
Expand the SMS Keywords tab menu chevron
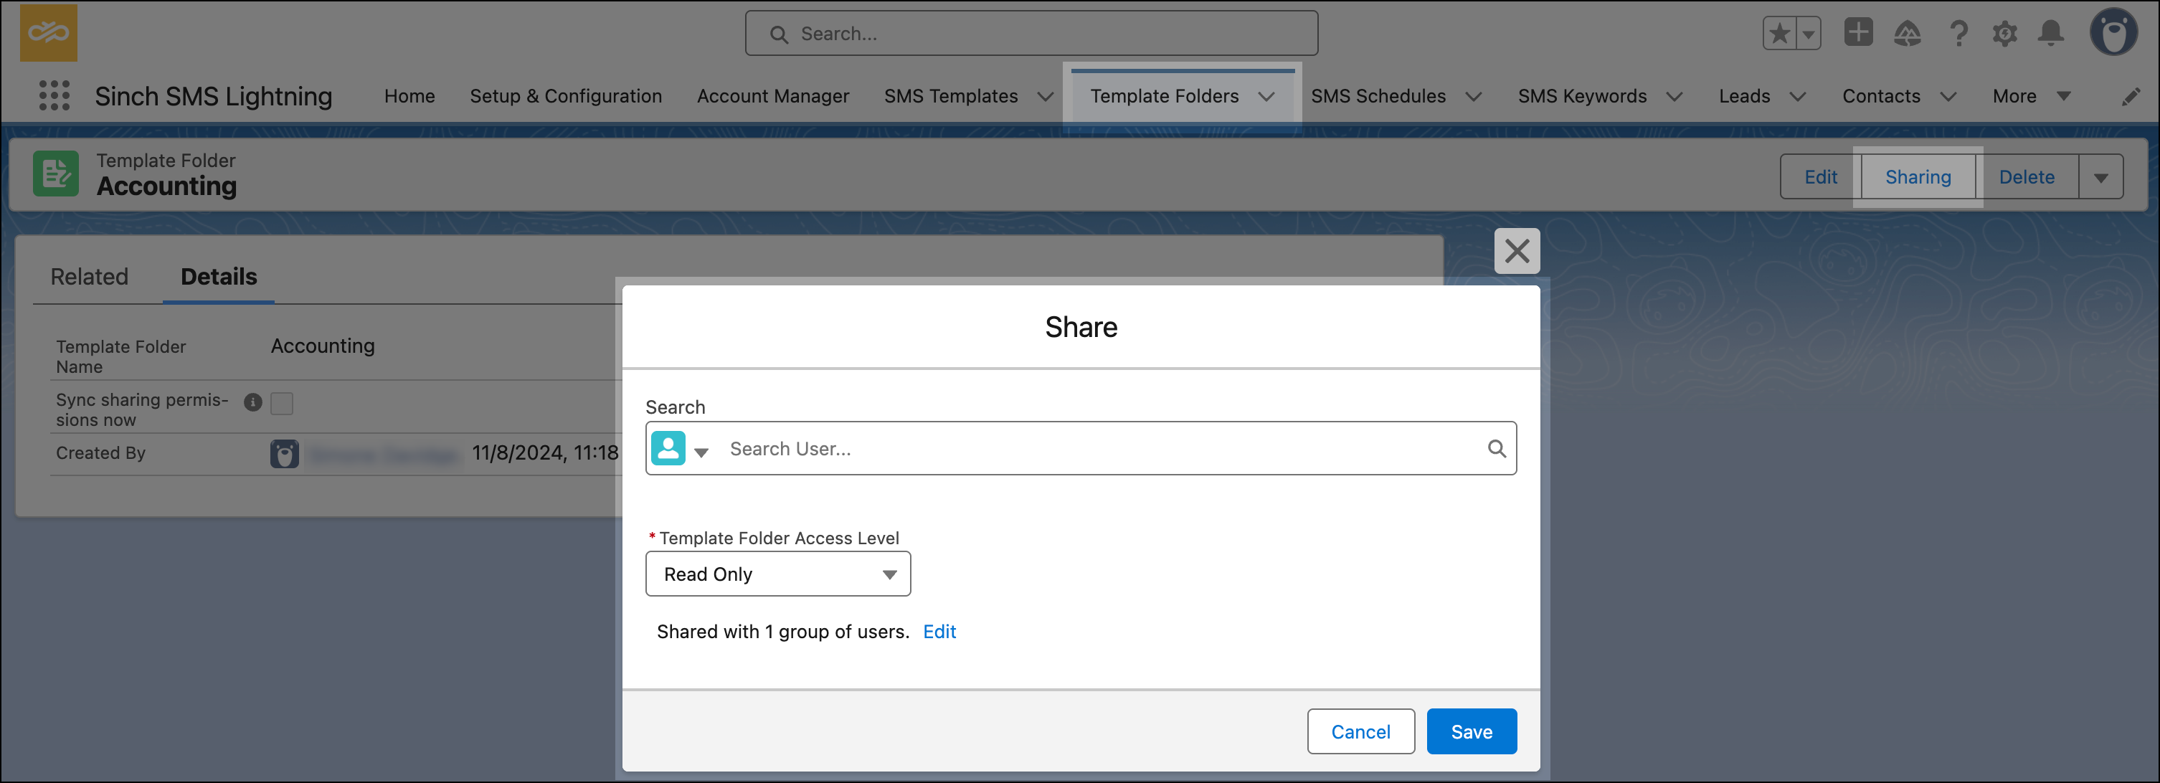(1675, 96)
